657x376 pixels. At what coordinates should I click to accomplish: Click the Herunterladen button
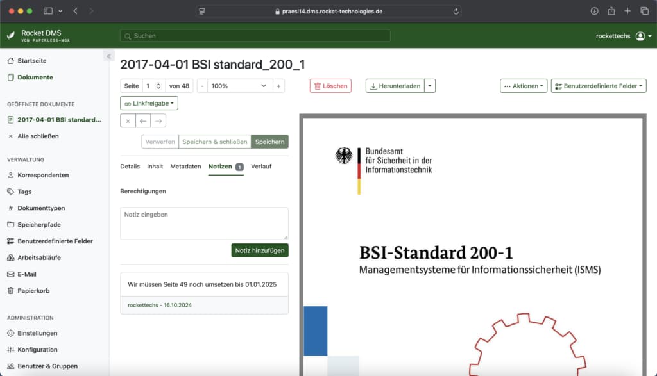[x=395, y=86]
